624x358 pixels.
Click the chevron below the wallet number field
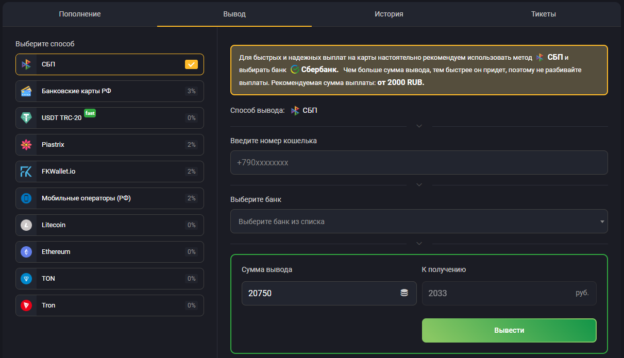pos(419,185)
